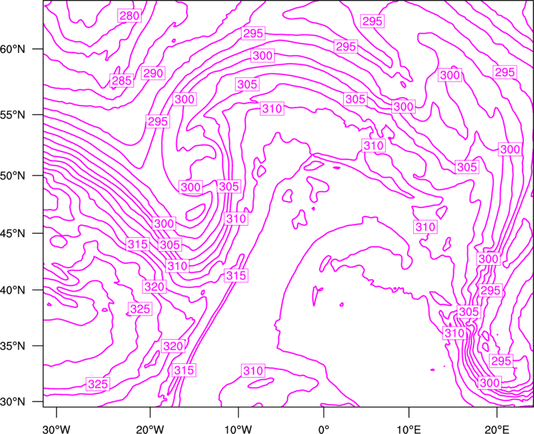Click the 10°W longitude axis label

[238, 429]
